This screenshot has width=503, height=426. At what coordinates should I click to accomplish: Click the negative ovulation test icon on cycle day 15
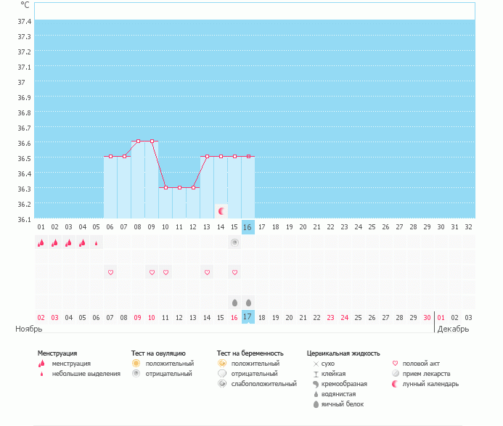point(234,243)
